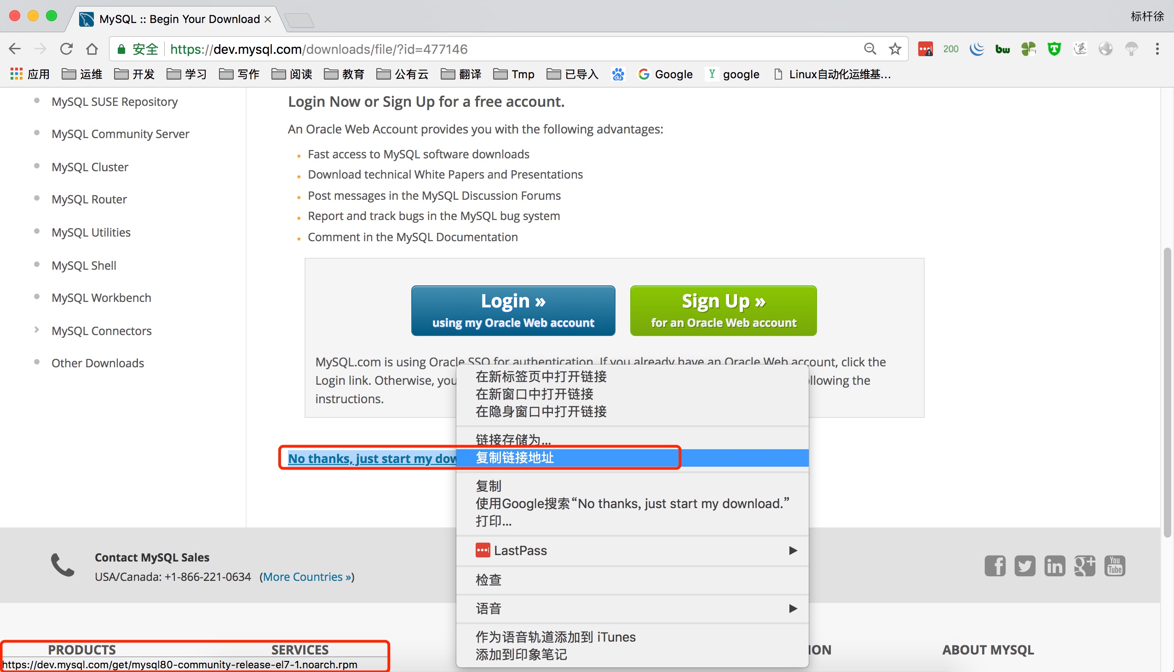Close the MySQL Begin Your Download tab

268,19
